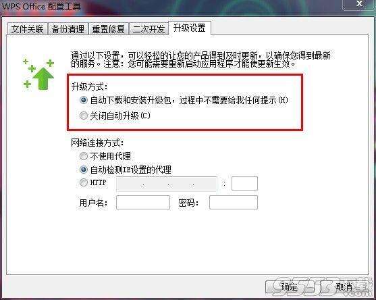Select 自动下载和安装升级包 radio option
Screen dimensions: 376x300
pyautogui.click(x=83, y=100)
